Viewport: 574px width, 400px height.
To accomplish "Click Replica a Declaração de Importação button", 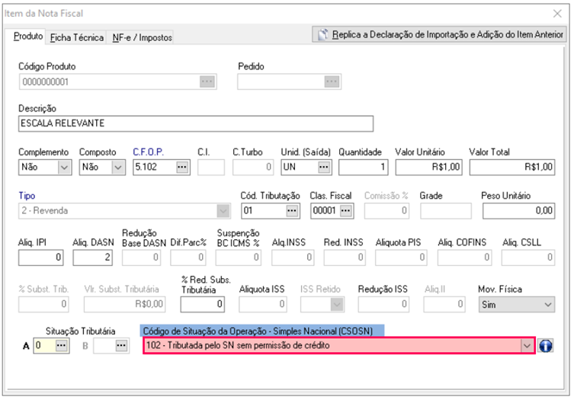I will coord(439,35).
